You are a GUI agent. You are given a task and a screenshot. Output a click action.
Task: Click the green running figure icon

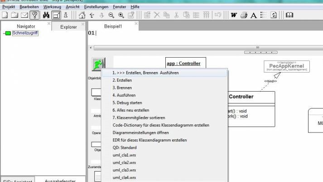(96, 64)
